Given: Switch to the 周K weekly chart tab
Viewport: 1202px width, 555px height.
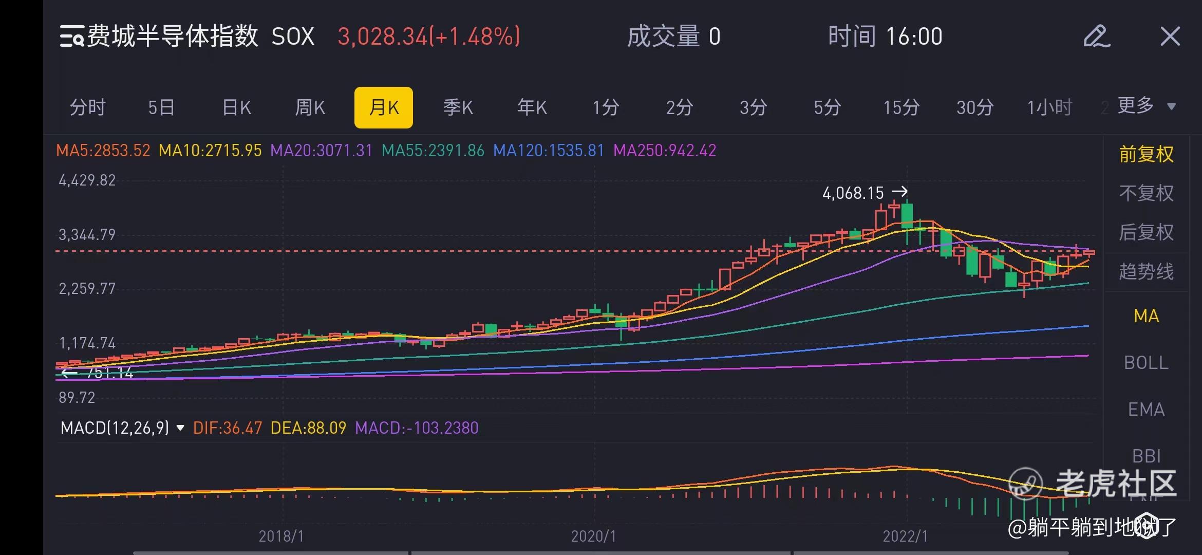Looking at the screenshot, I should tap(310, 108).
